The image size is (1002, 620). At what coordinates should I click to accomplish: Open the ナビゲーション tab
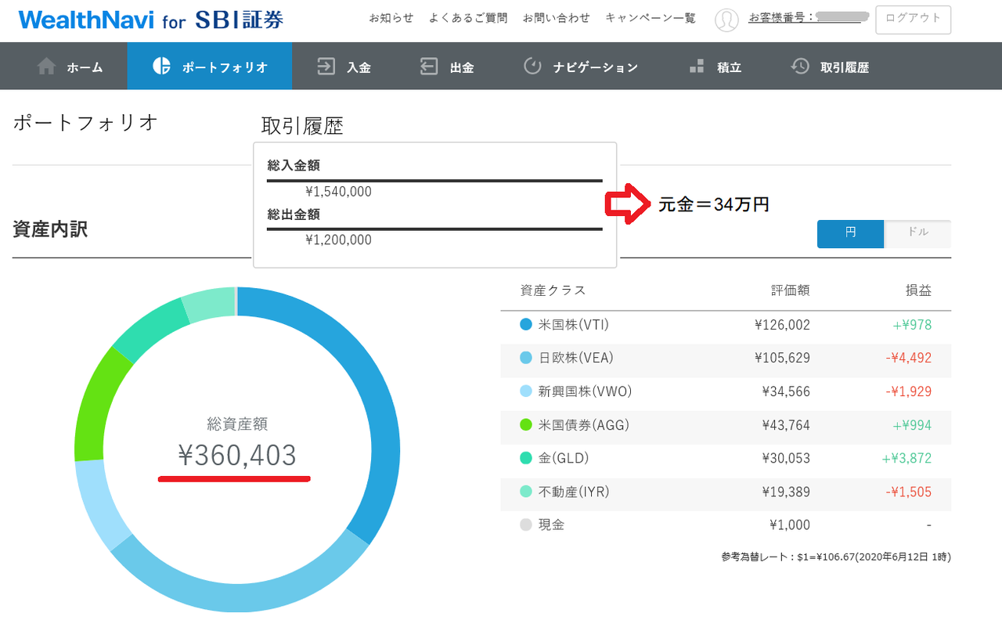point(581,67)
